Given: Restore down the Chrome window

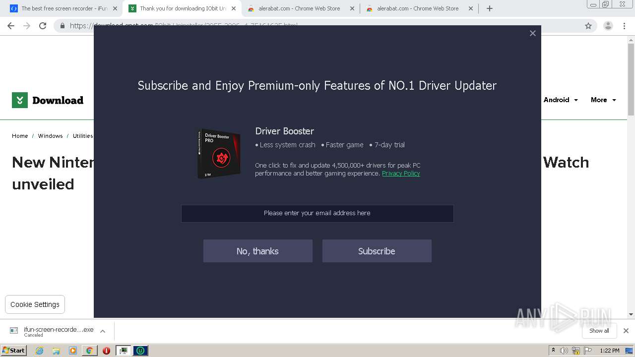Looking at the screenshot, I should click(x=605, y=4).
